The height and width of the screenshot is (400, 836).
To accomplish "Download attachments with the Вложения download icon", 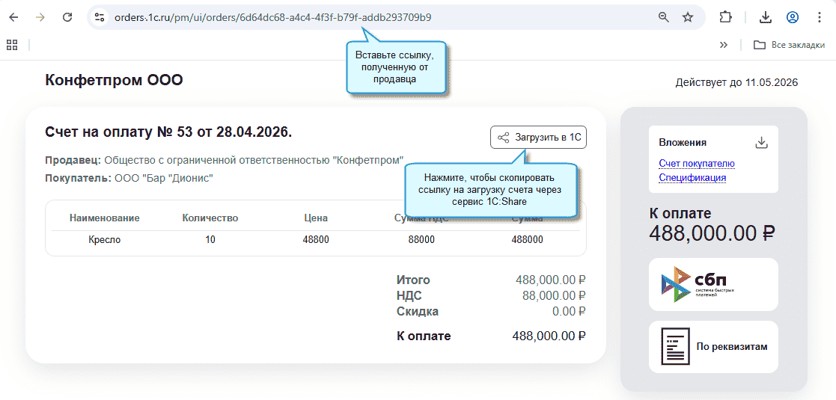I will [761, 142].
